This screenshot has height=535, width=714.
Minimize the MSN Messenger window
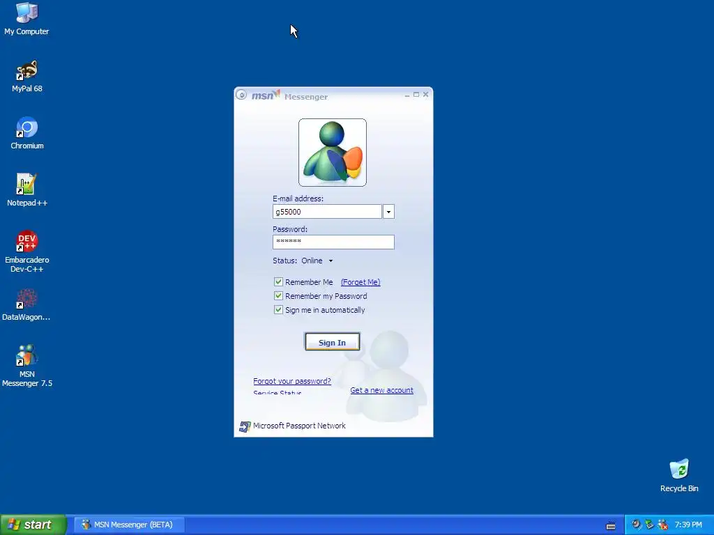click(x=407, y=95)
